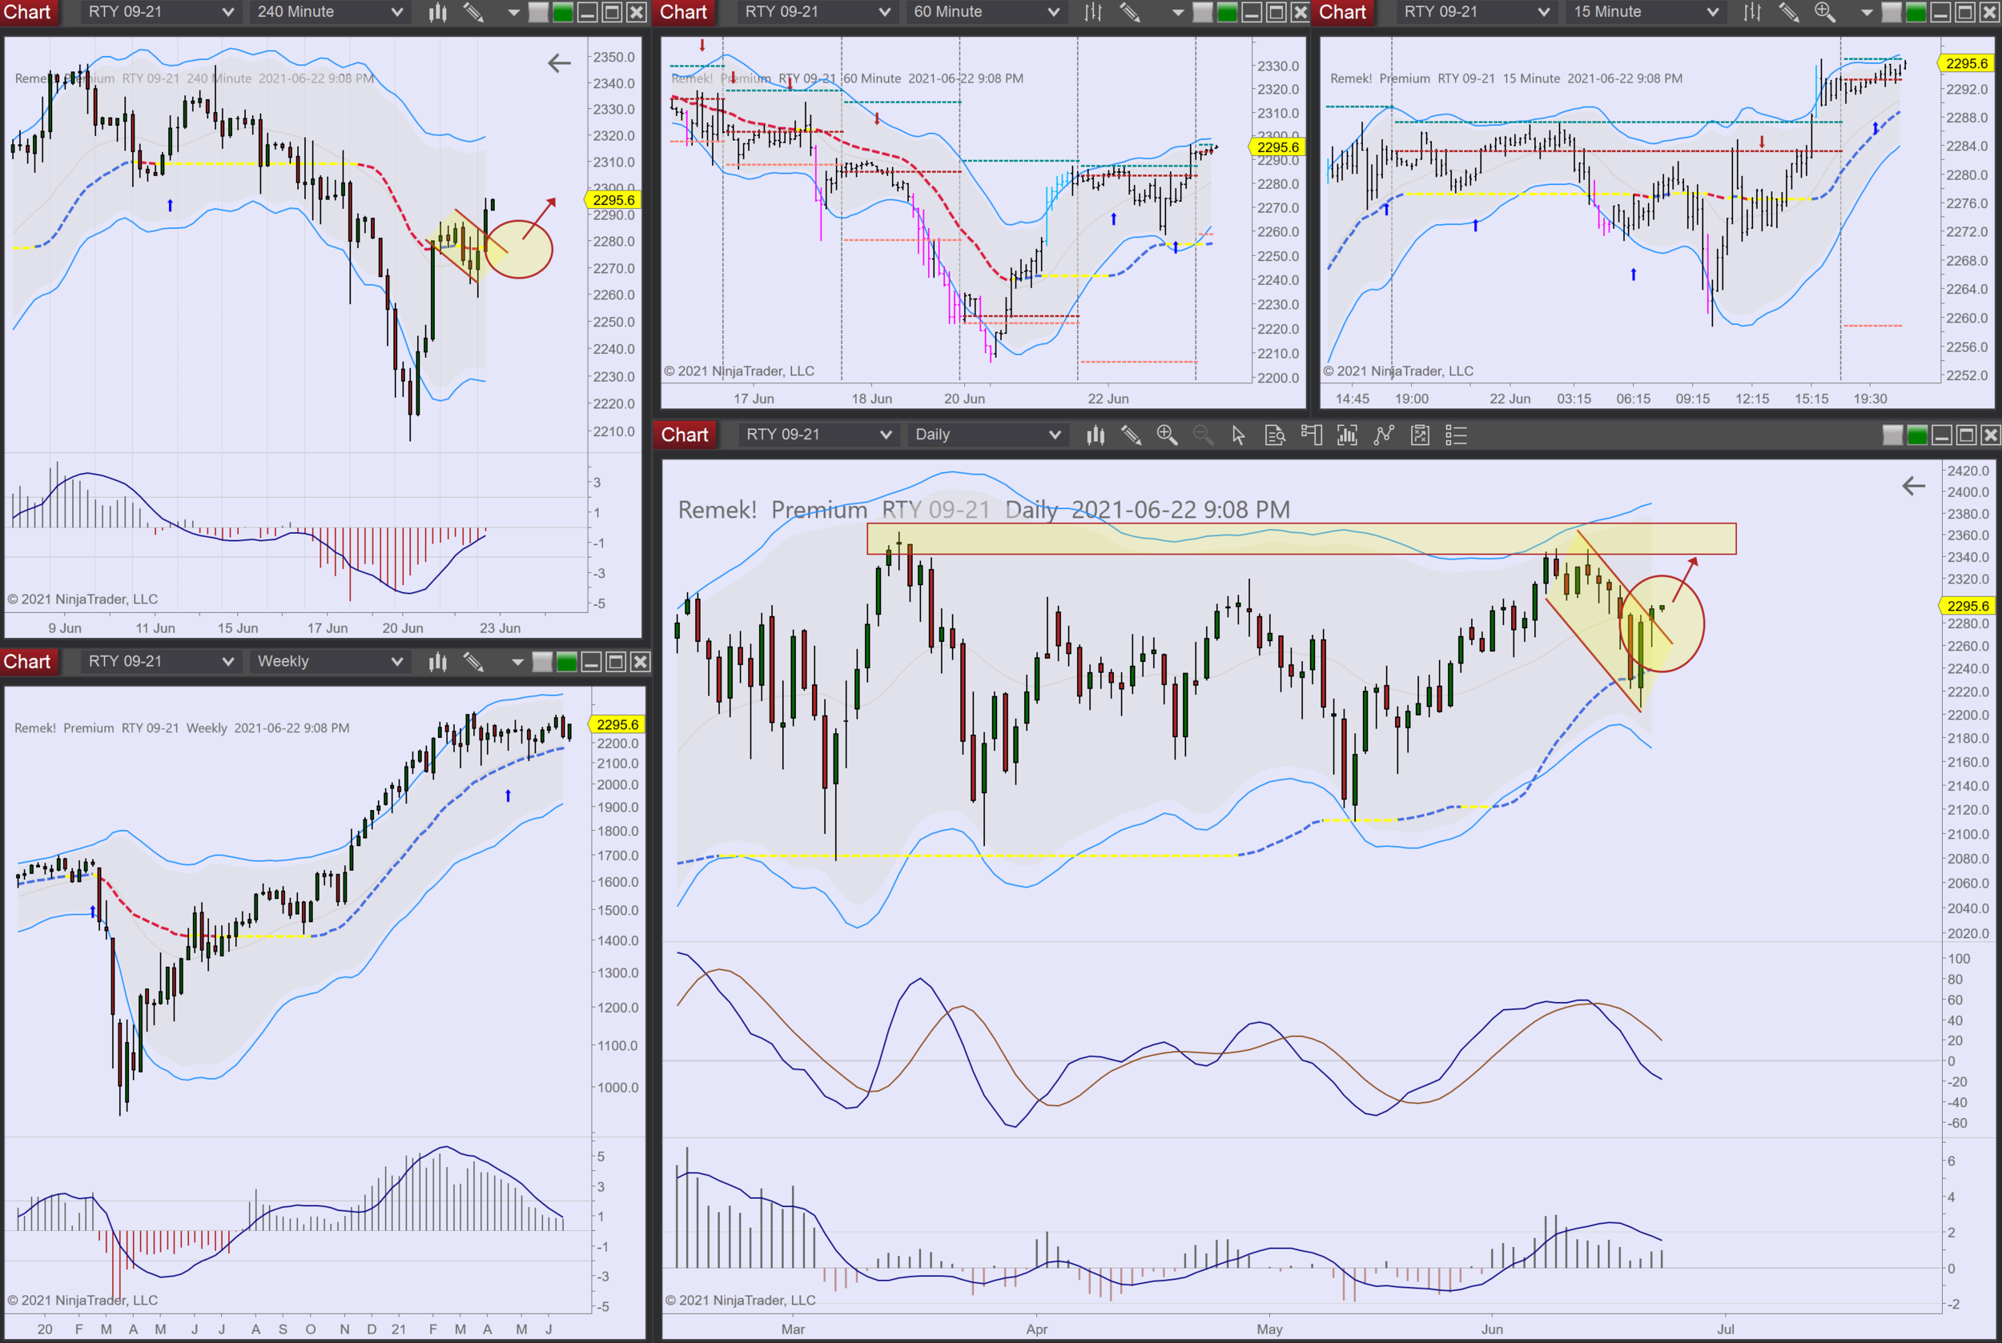The height and width of the screenshot is (1343, 2002).
Task: Click zoom in magnifier on Daily chart
Action: pos(1167,435)
